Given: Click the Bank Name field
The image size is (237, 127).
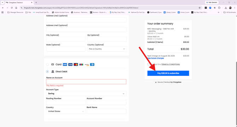Looking at the screenshot, I should [106, 111].
